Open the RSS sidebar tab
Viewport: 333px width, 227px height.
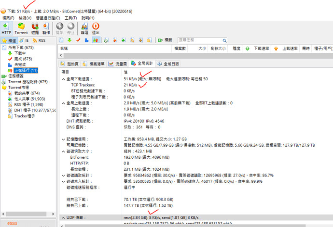click(40, 41)
